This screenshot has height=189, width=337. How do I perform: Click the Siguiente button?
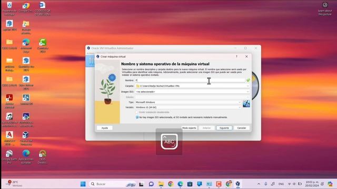(x=224, y=128)
